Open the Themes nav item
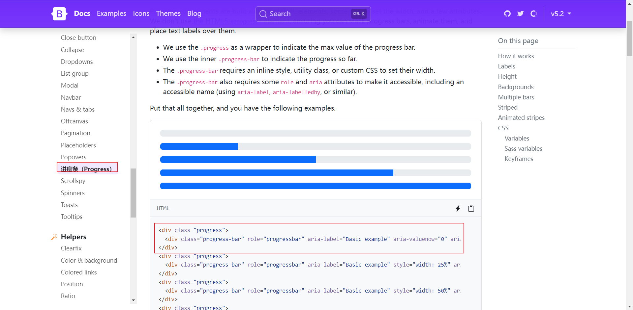Image resolution: width=633 pixels, height=310 pixels. point(168,13)
